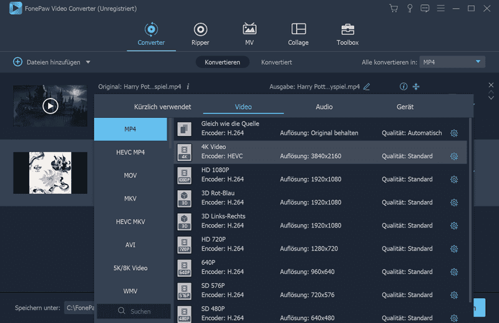Expand the Dateien hinzufügen dropdown arrow

(x=88, y=62)
